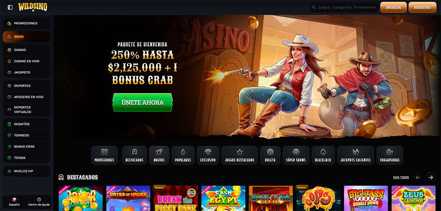Viewport: 441px width, 211px height.
Task: Show previous Destacados games arrow
Action: tap(418, 177)
